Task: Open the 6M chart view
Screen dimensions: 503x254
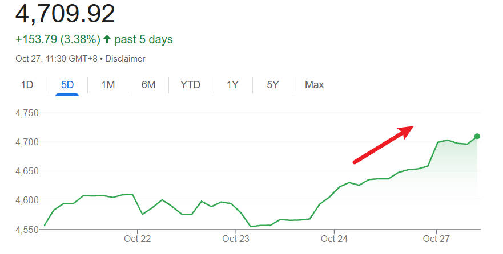Action: (148, 85)
